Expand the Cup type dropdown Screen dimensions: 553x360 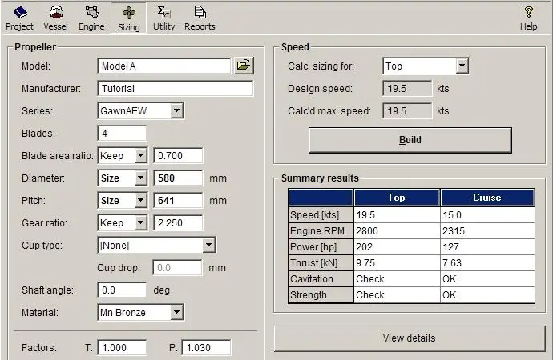[209, 246]
